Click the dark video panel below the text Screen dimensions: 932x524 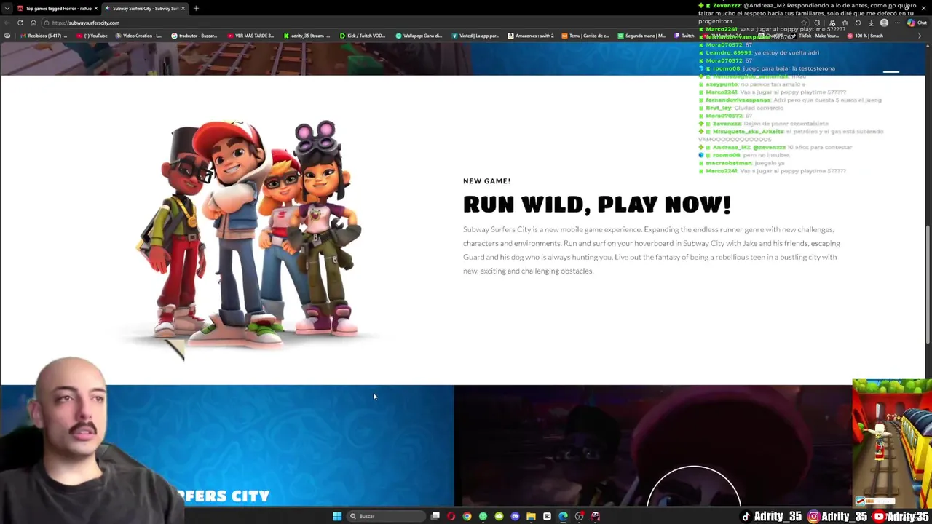coord(652,445)
